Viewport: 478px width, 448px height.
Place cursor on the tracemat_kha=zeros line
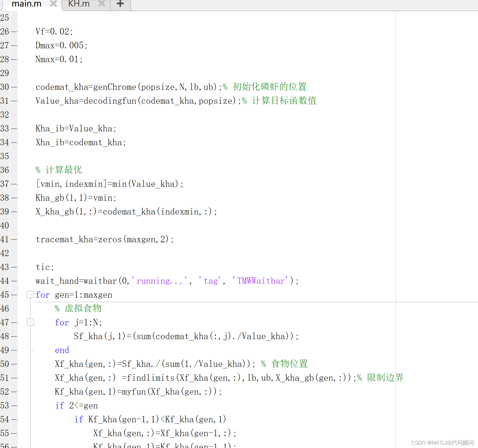click(x=104, y=239)
